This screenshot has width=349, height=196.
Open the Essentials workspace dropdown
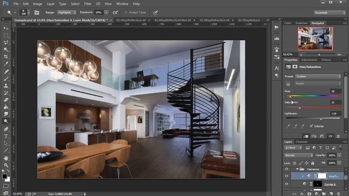(x=329, y=13)
